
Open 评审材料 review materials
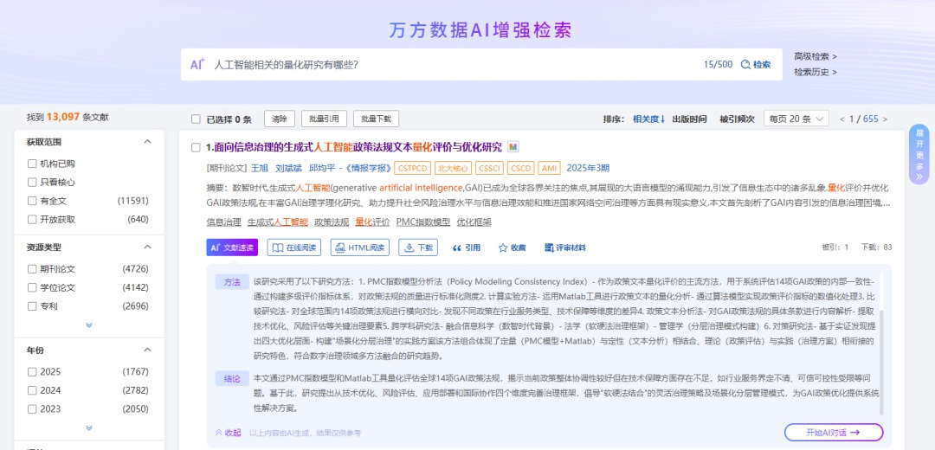coord(565,247)
